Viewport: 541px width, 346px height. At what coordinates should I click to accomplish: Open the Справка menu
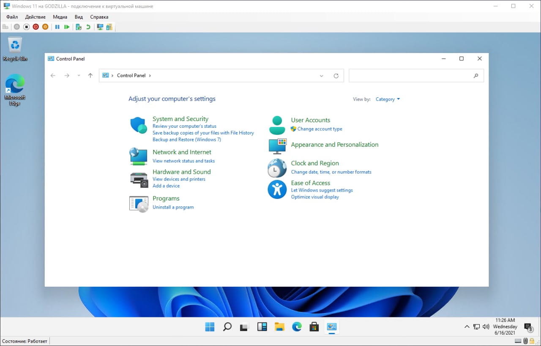[99, 17]
